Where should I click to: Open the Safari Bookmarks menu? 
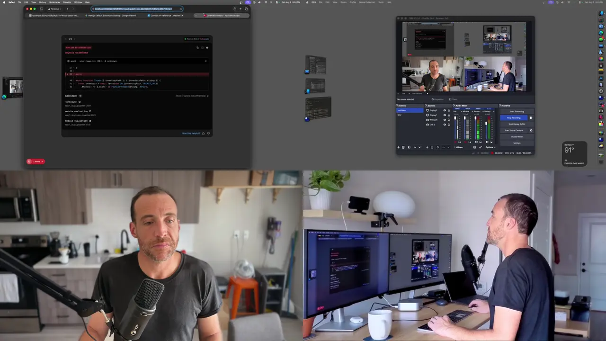tap(55, 2)
